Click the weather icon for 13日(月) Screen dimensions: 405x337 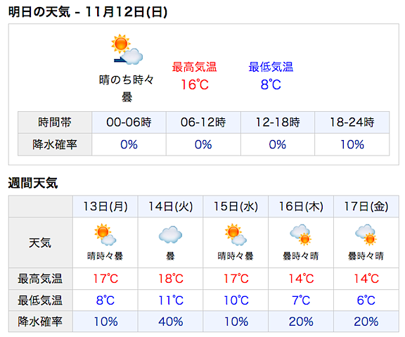(105, 234)
